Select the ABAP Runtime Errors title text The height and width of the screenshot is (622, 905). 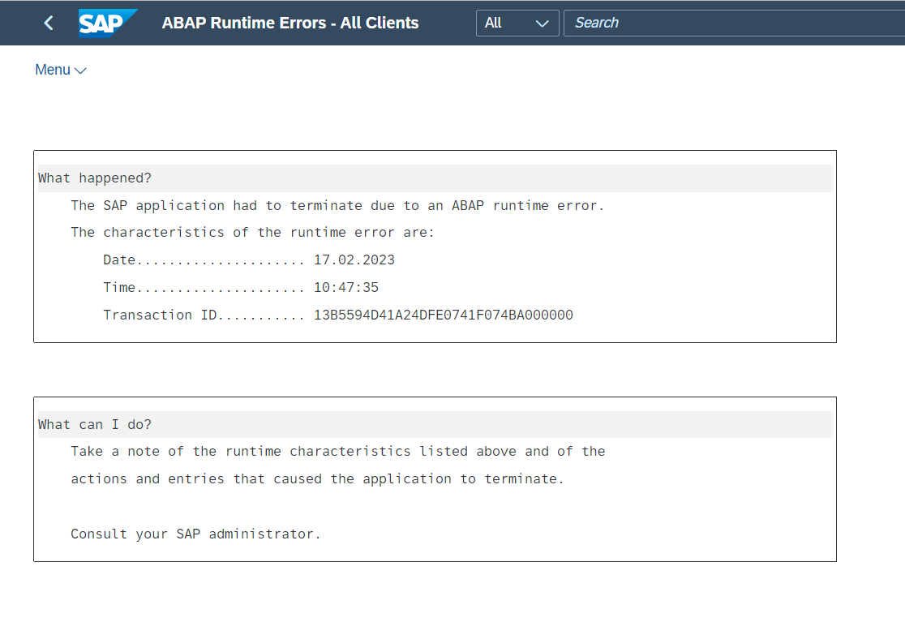[x=290, y=23]
